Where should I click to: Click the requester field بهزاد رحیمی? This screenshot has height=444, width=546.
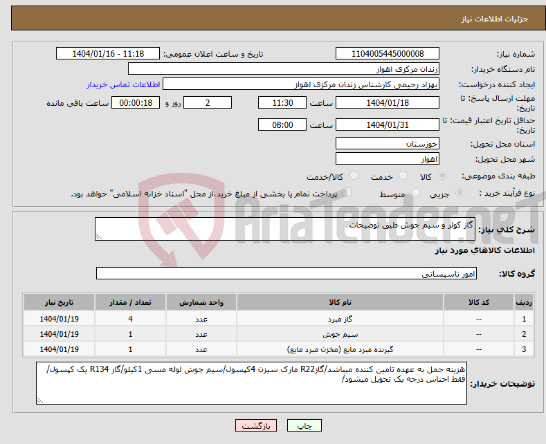click(x=301, y=84)
